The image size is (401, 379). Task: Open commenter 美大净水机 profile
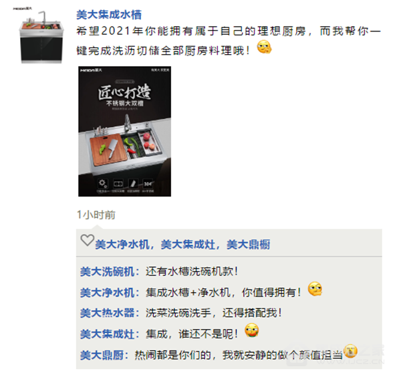(108, 293)
